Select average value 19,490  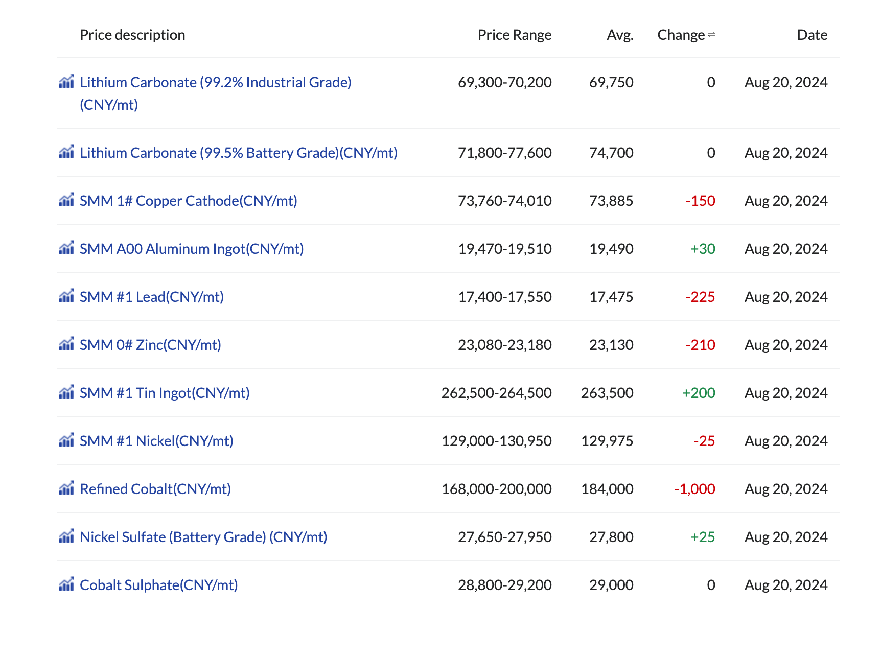[x=611, y=249]
